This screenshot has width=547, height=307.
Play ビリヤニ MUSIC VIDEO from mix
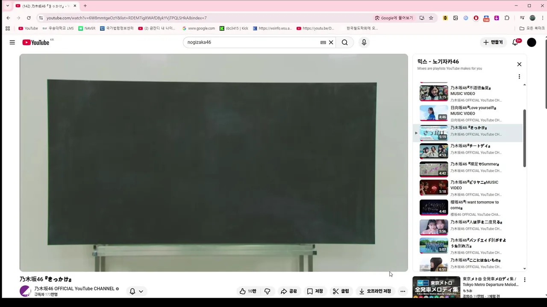(468, 188)
